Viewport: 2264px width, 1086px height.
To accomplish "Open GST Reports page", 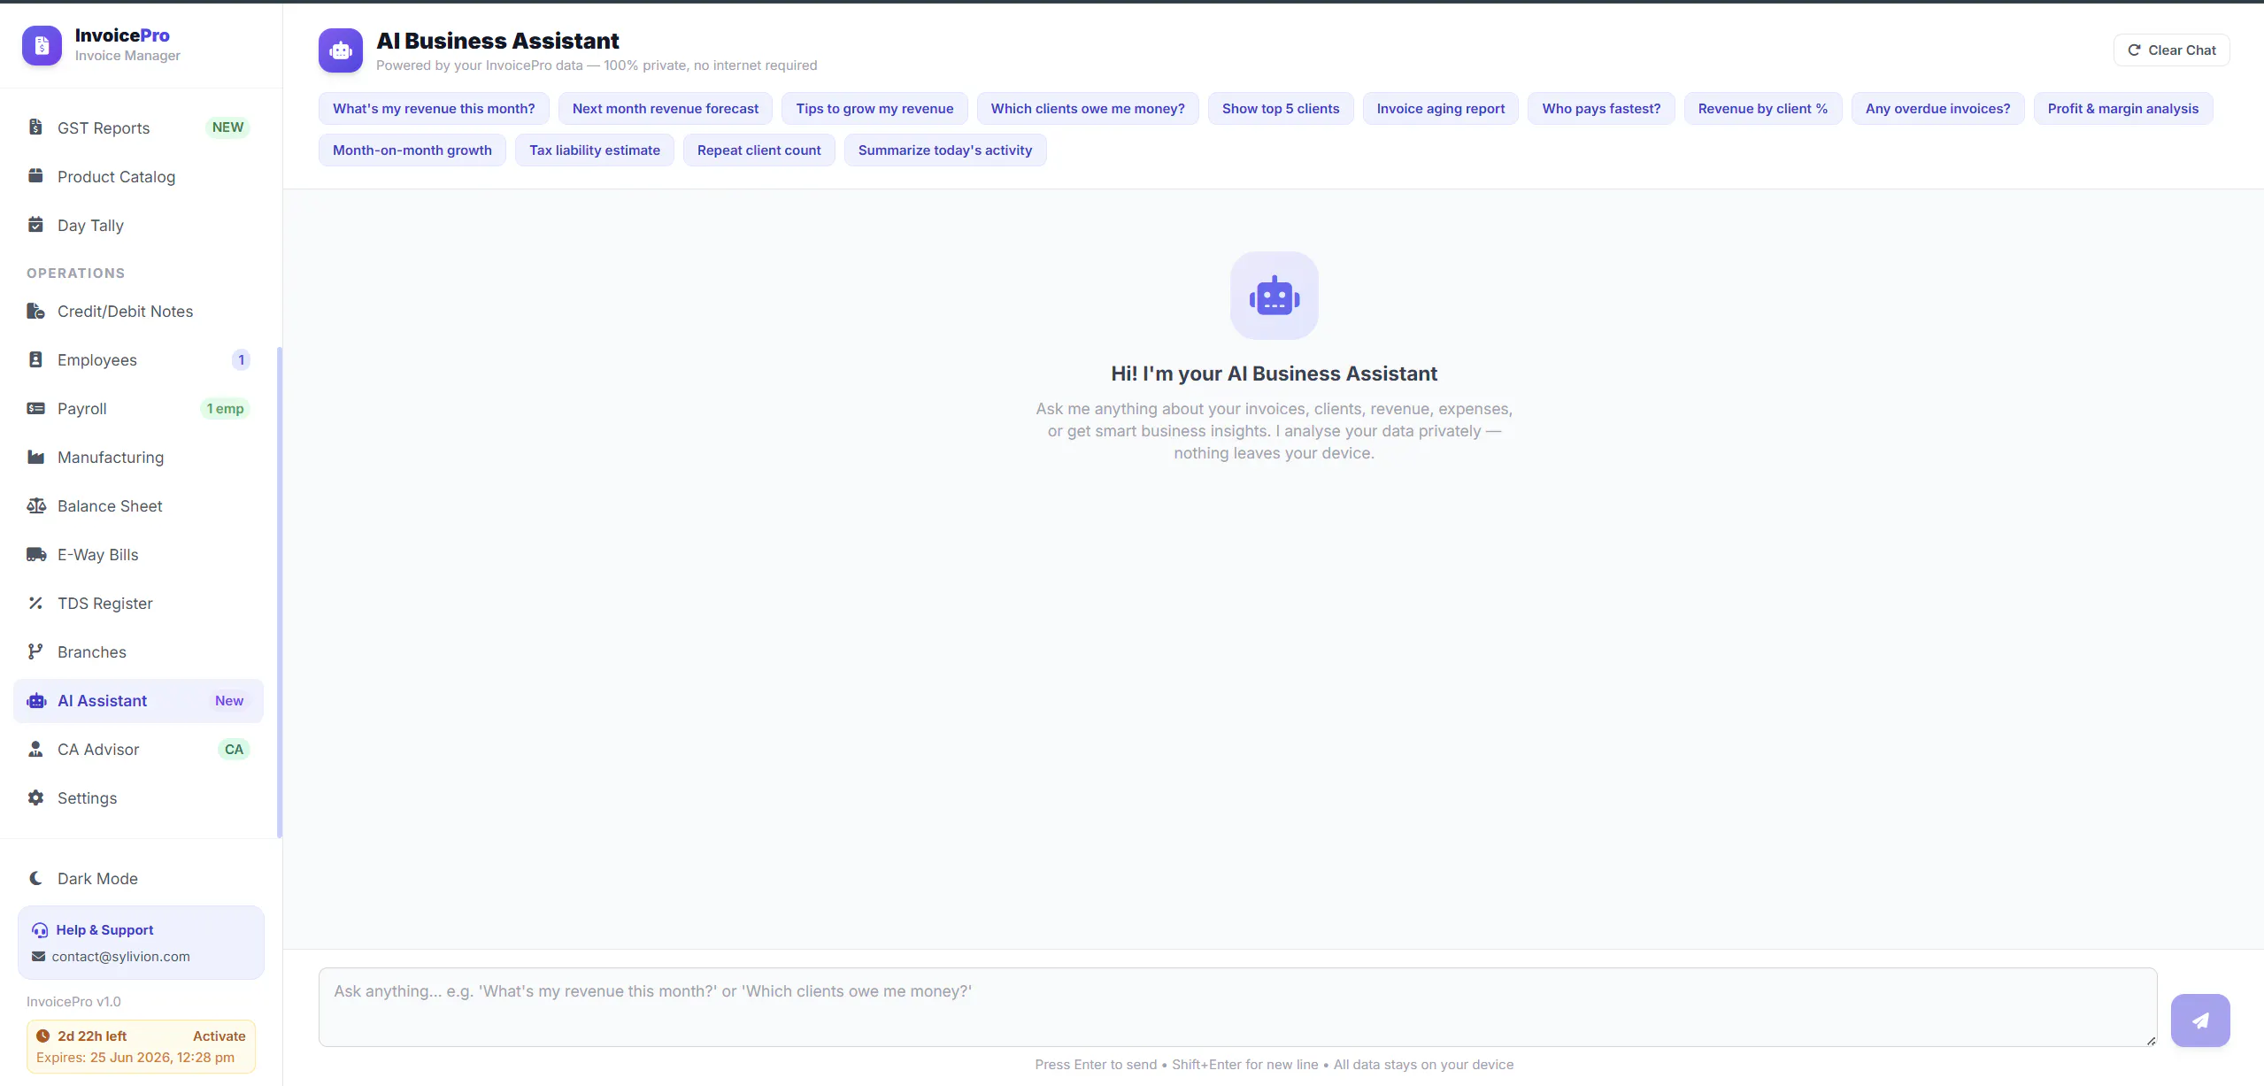I will [x=139, y=127].
